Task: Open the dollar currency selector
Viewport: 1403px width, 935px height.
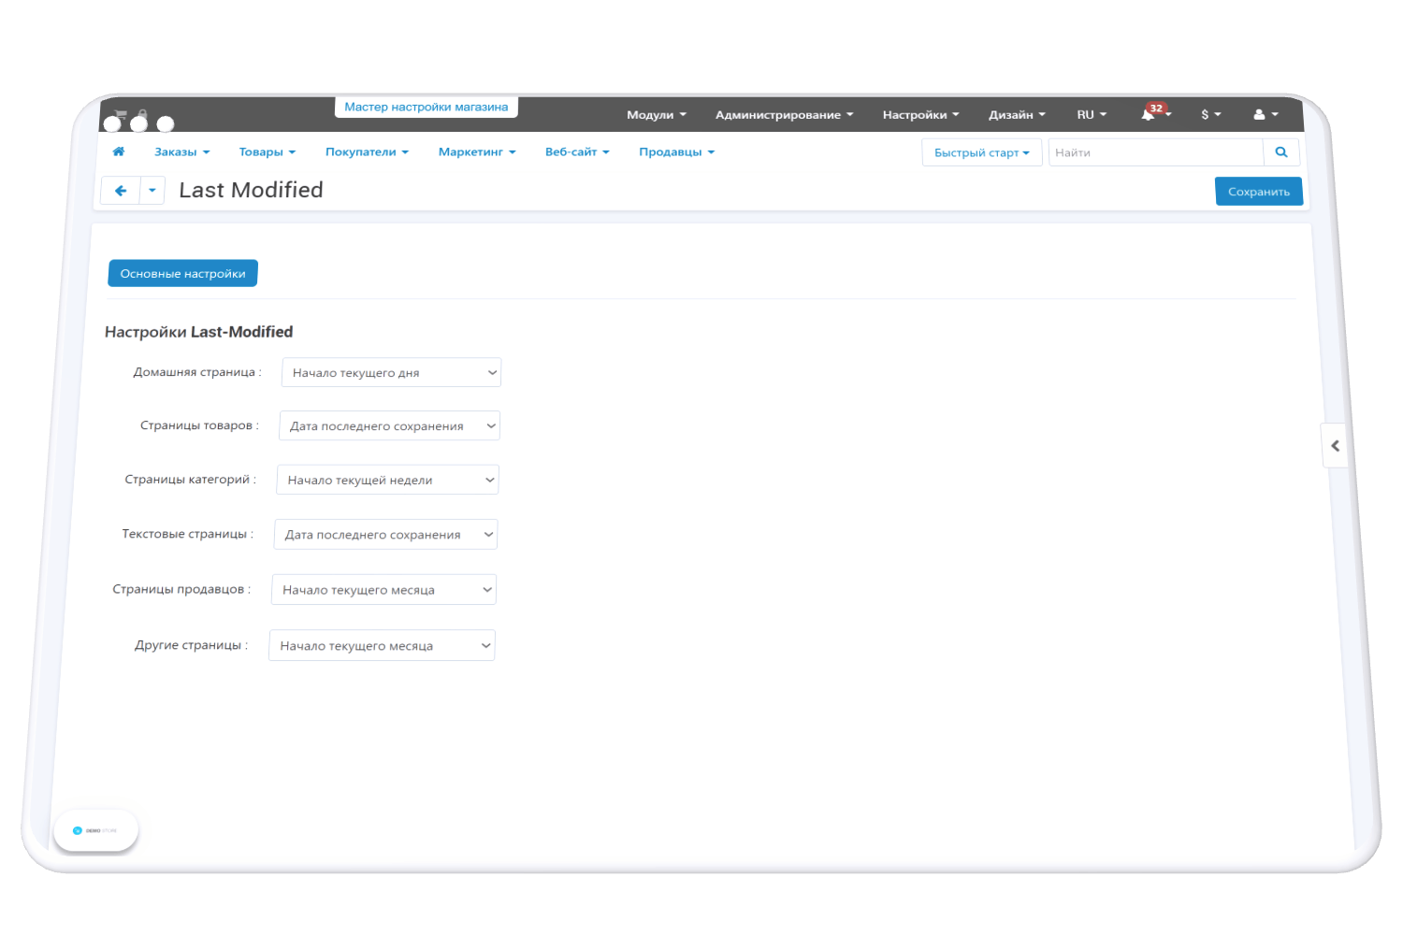Action: coord(1210,114)
